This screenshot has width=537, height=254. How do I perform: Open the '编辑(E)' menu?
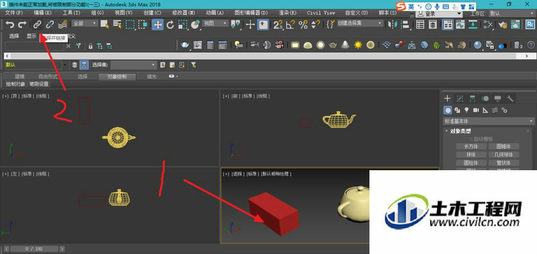[x=42, y=13]
